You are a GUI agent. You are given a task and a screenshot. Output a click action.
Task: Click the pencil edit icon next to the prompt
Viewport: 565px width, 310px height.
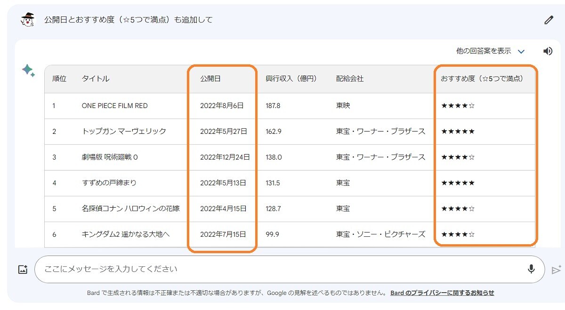548,20
